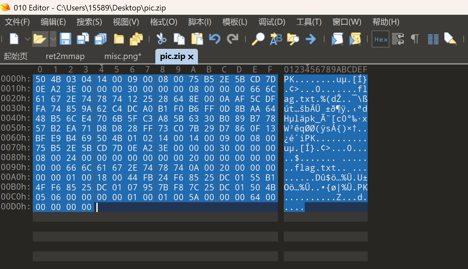Switch to the ret2mmap tab
This screenshot has height=269, width=468.
point(65,56)
